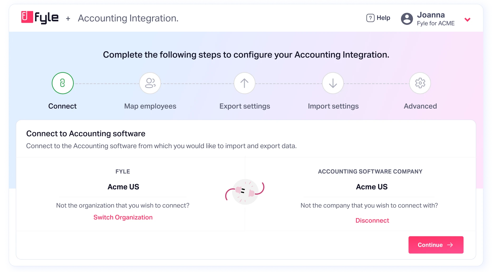Expand the account dropdown chevron
The image size is (492, 272).
point(467,20)
